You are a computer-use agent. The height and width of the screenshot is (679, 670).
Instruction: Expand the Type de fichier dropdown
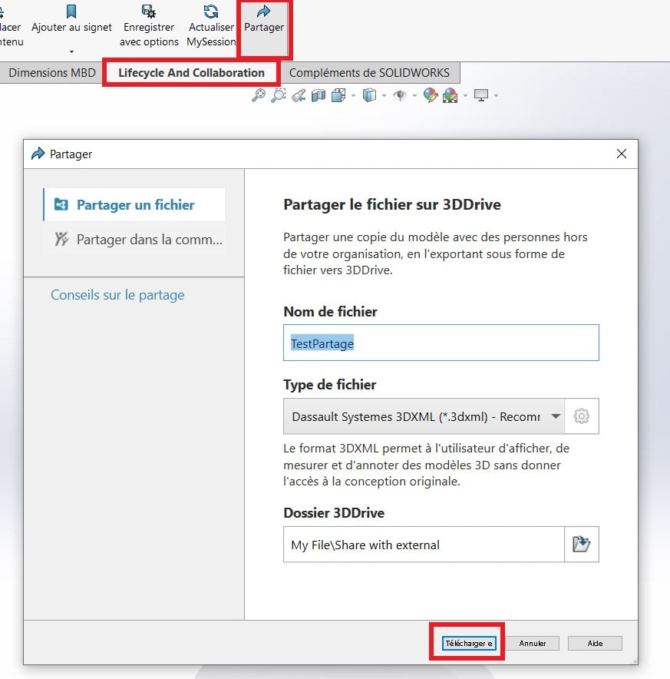pos(555,416)
